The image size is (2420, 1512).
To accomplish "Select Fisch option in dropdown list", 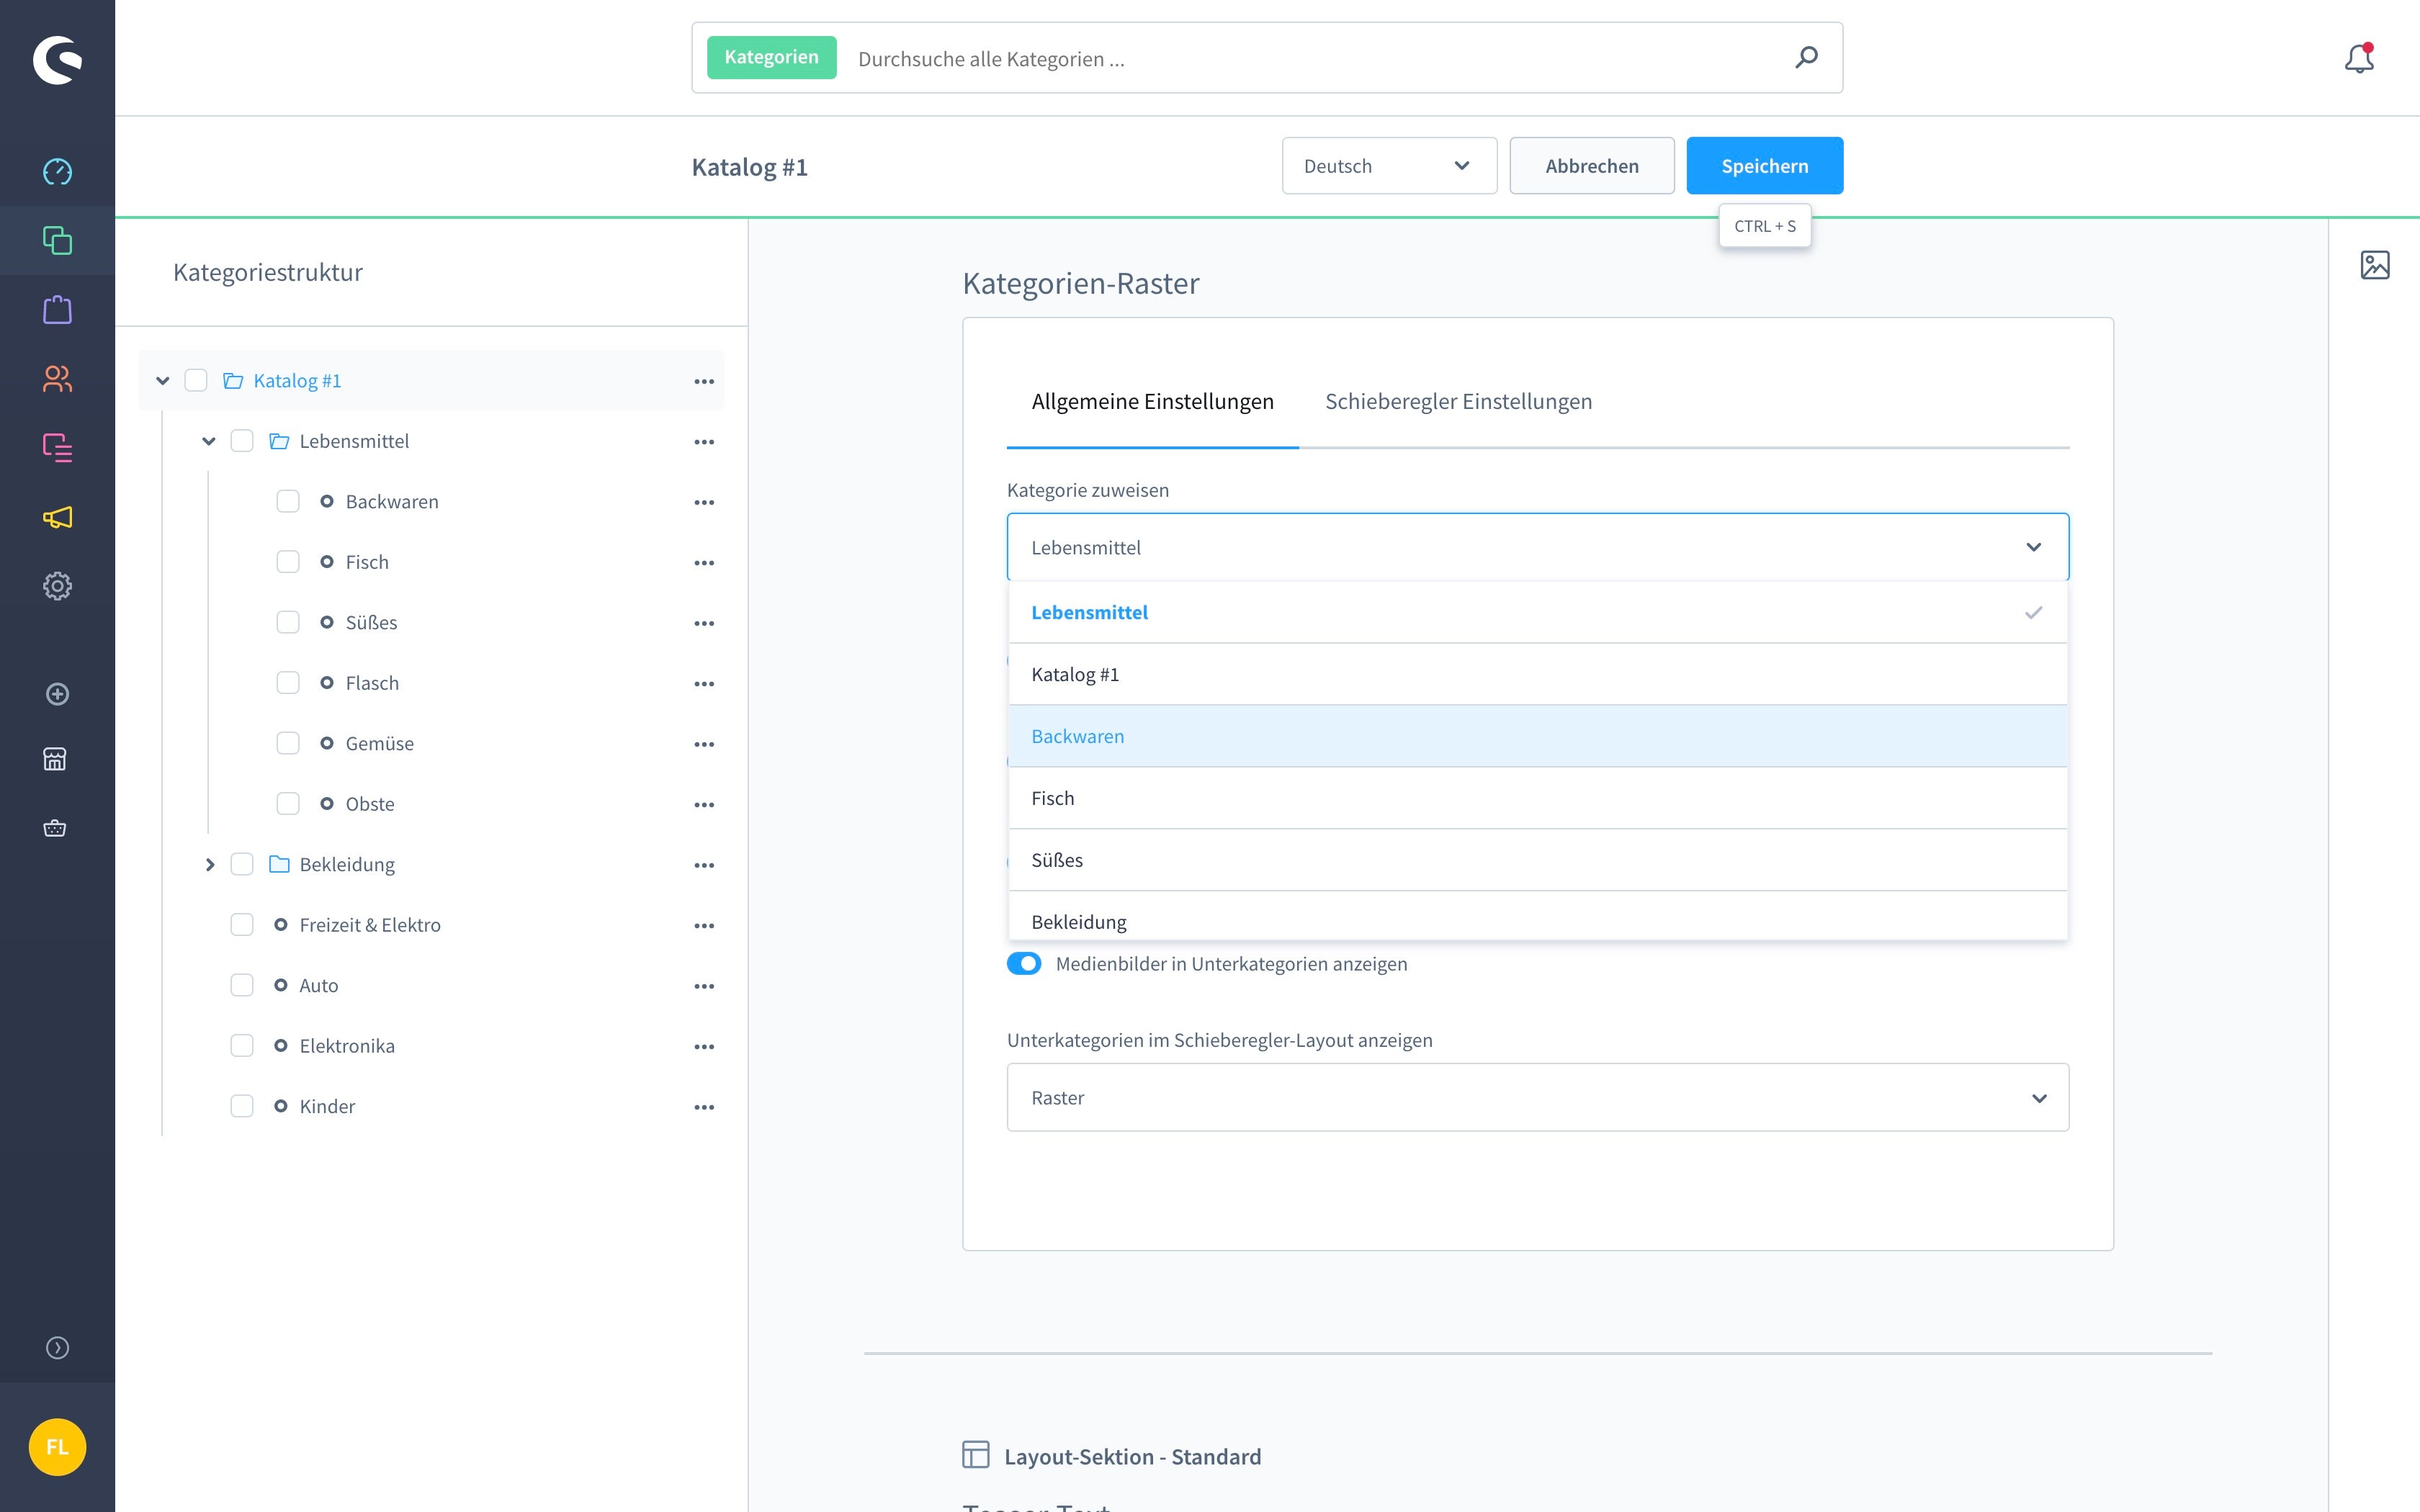I will click(x=1538, y=798).
